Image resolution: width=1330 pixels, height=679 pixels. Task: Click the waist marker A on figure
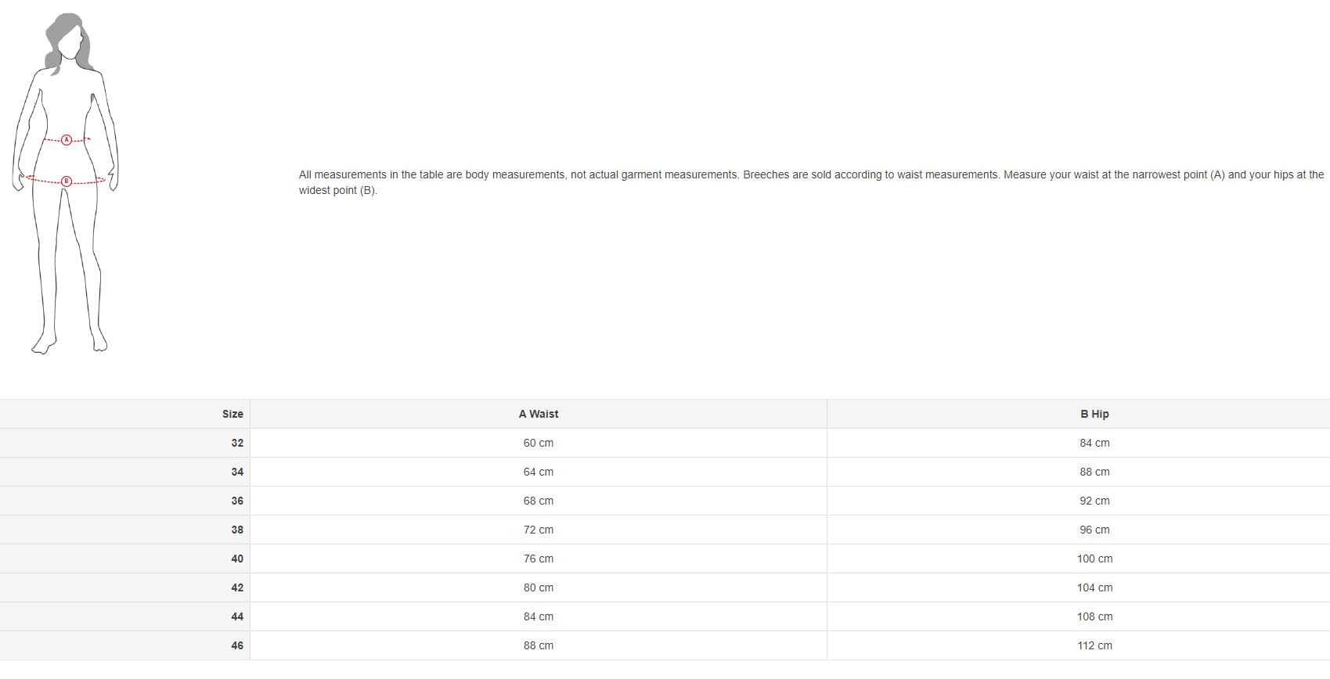pos(67,140)
